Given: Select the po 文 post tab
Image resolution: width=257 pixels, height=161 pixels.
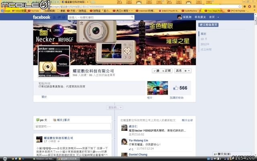Looking at the screenshot, I should pyautogui.click(x=42, y=120).
